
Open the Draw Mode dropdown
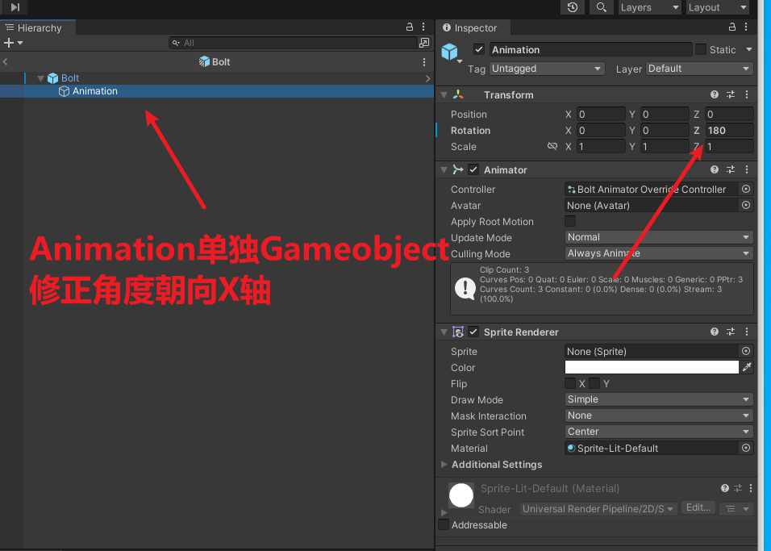tap(659, 399)
